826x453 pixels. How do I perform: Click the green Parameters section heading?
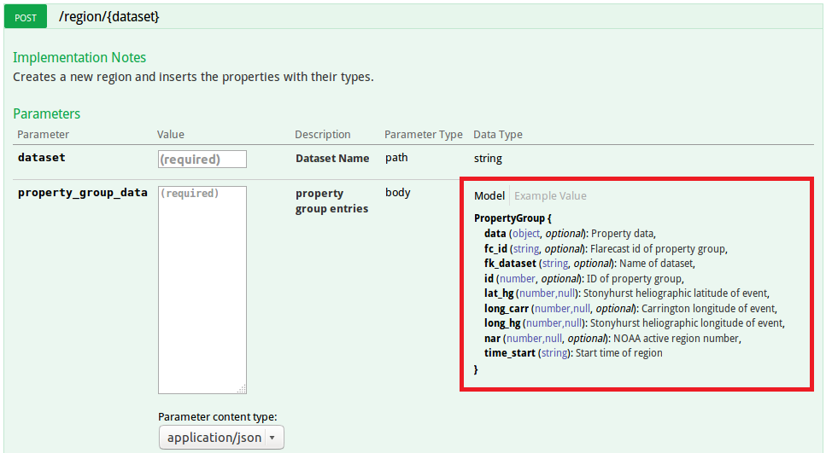click(x=47, y=114)
